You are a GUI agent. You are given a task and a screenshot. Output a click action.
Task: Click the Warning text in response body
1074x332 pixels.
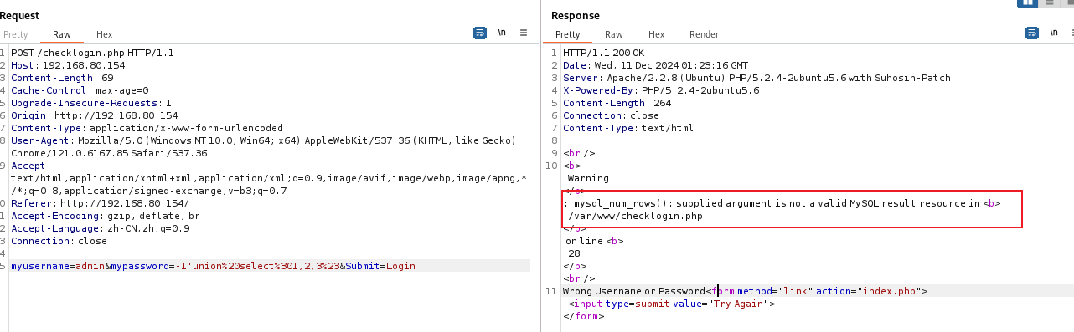coord(588,178)
